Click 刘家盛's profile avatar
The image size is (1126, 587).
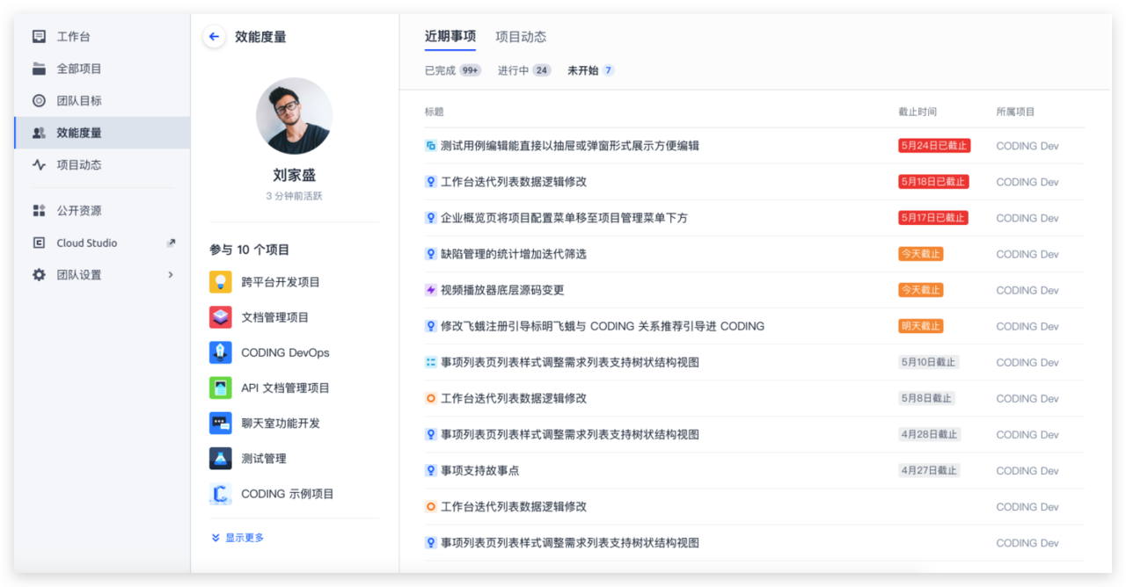(x=294, y=116)
